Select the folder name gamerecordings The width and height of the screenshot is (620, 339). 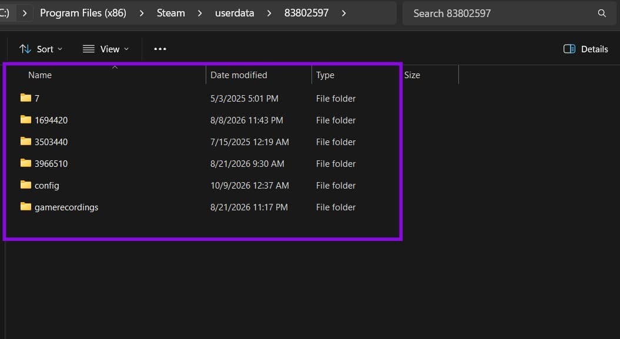(66, 207)
